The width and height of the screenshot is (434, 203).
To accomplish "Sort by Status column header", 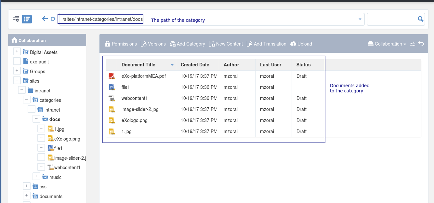I will [304, 65].
